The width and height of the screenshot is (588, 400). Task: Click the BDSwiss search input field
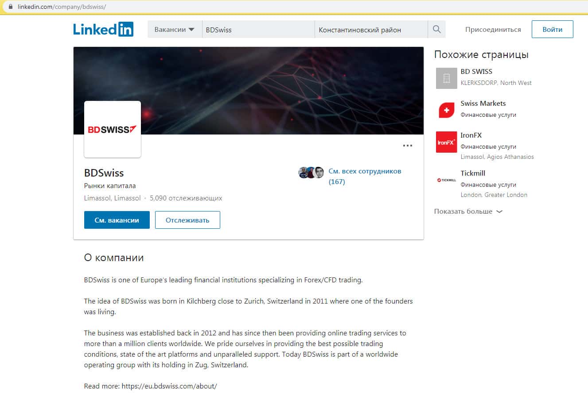[258, 30]
